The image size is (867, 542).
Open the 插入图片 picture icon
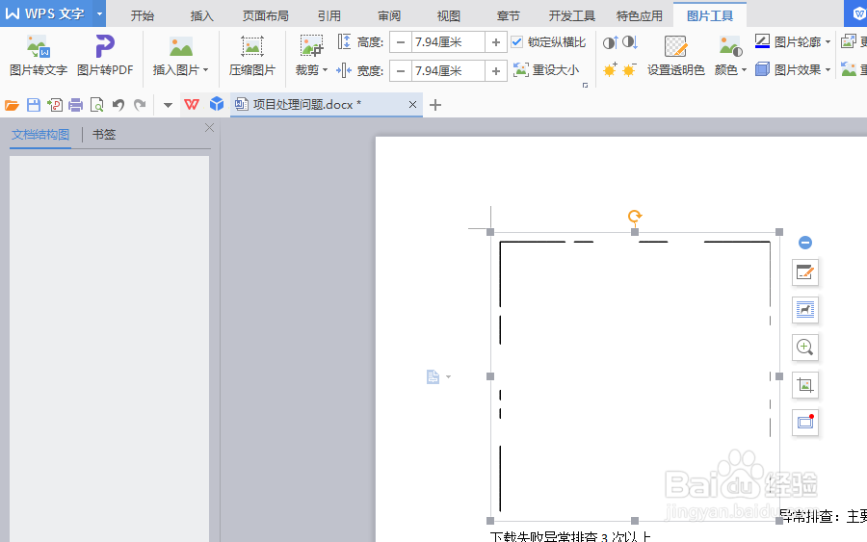coord(181,46)
